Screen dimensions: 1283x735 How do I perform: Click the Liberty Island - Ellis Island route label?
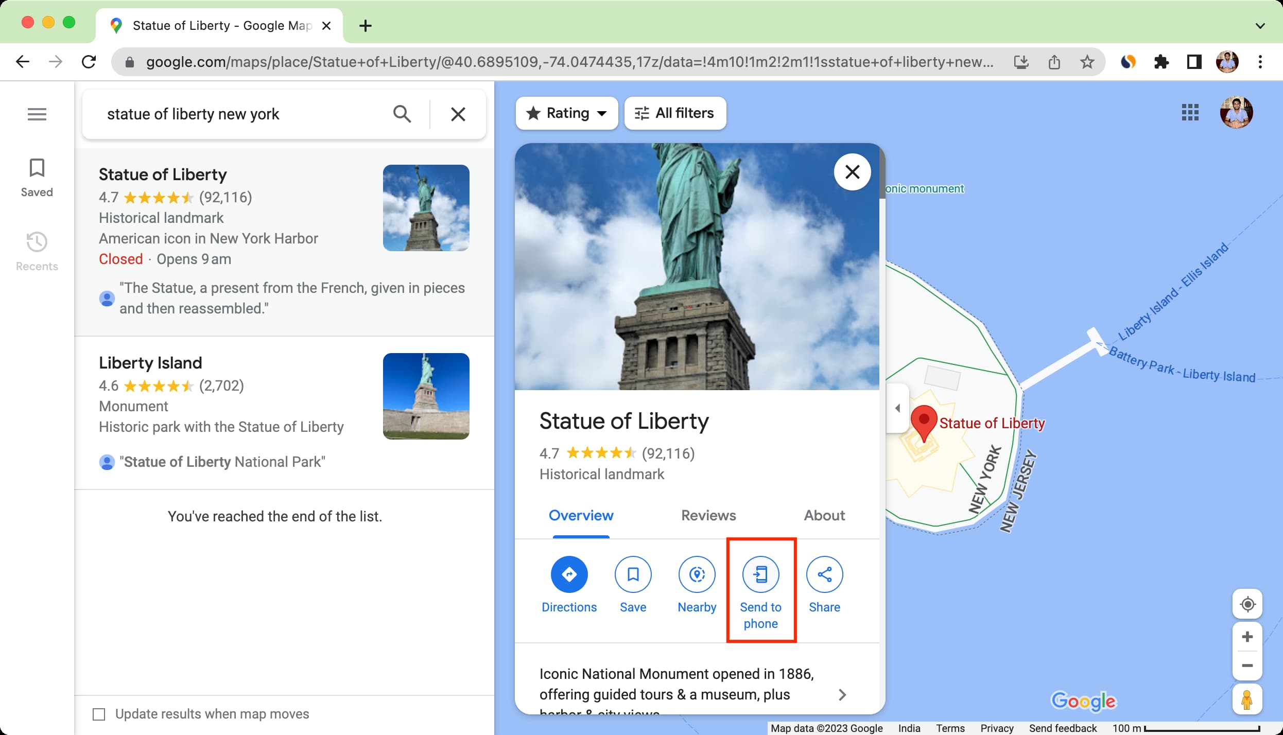coord(1174,292)
